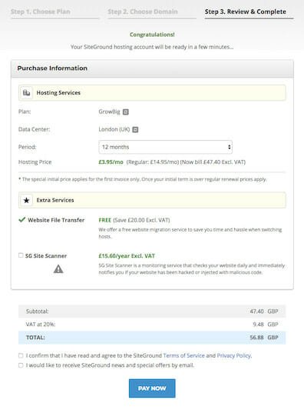The width and height of the screenshot is (304, 413).
Task: Click the Congratulations! message
Action: (x=152, y=35)
